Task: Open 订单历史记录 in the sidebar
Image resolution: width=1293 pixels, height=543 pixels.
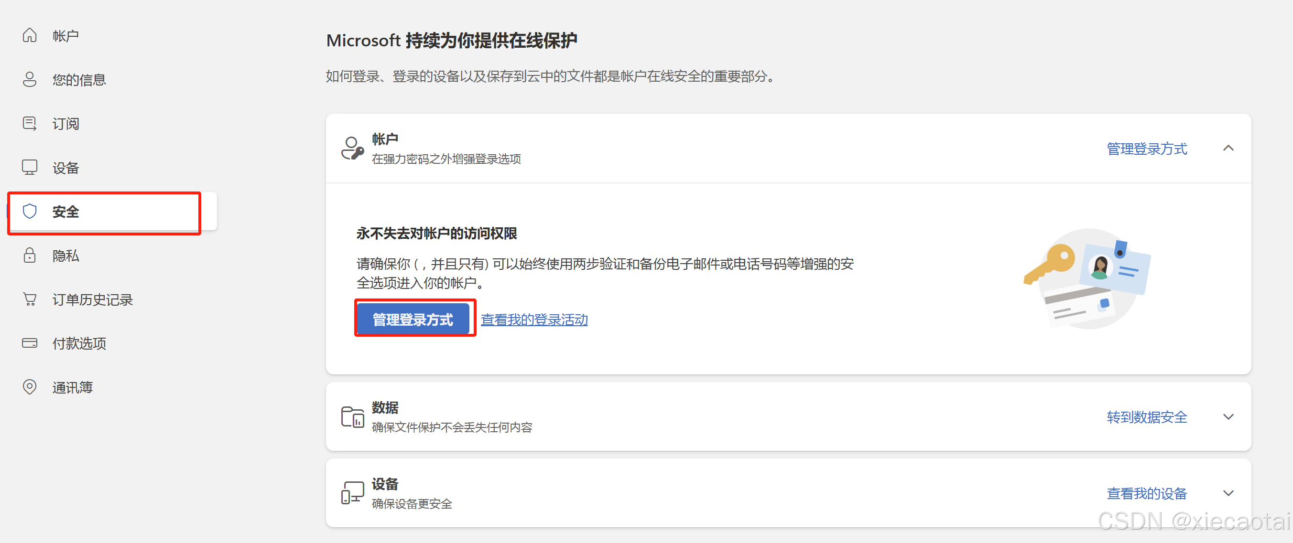Action: 92,299
